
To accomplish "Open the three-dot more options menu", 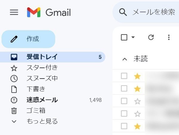I will coord(169,37).
